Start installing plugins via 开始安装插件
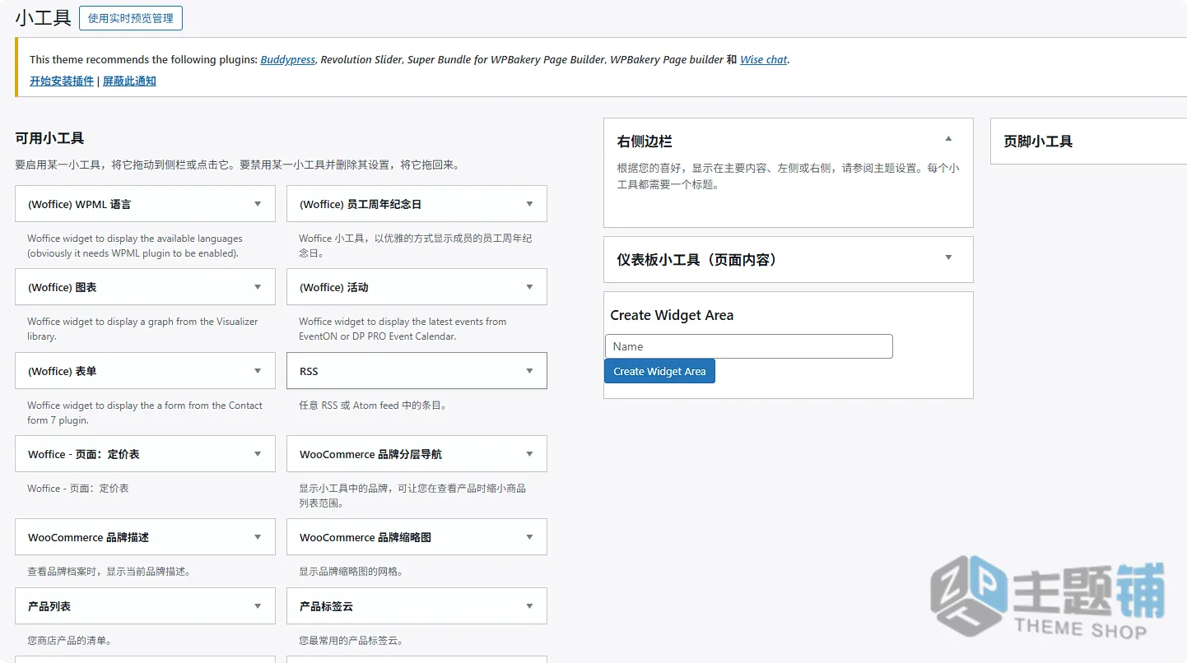This screenshot has height=663, width=1187. click(x=62, y=81)
